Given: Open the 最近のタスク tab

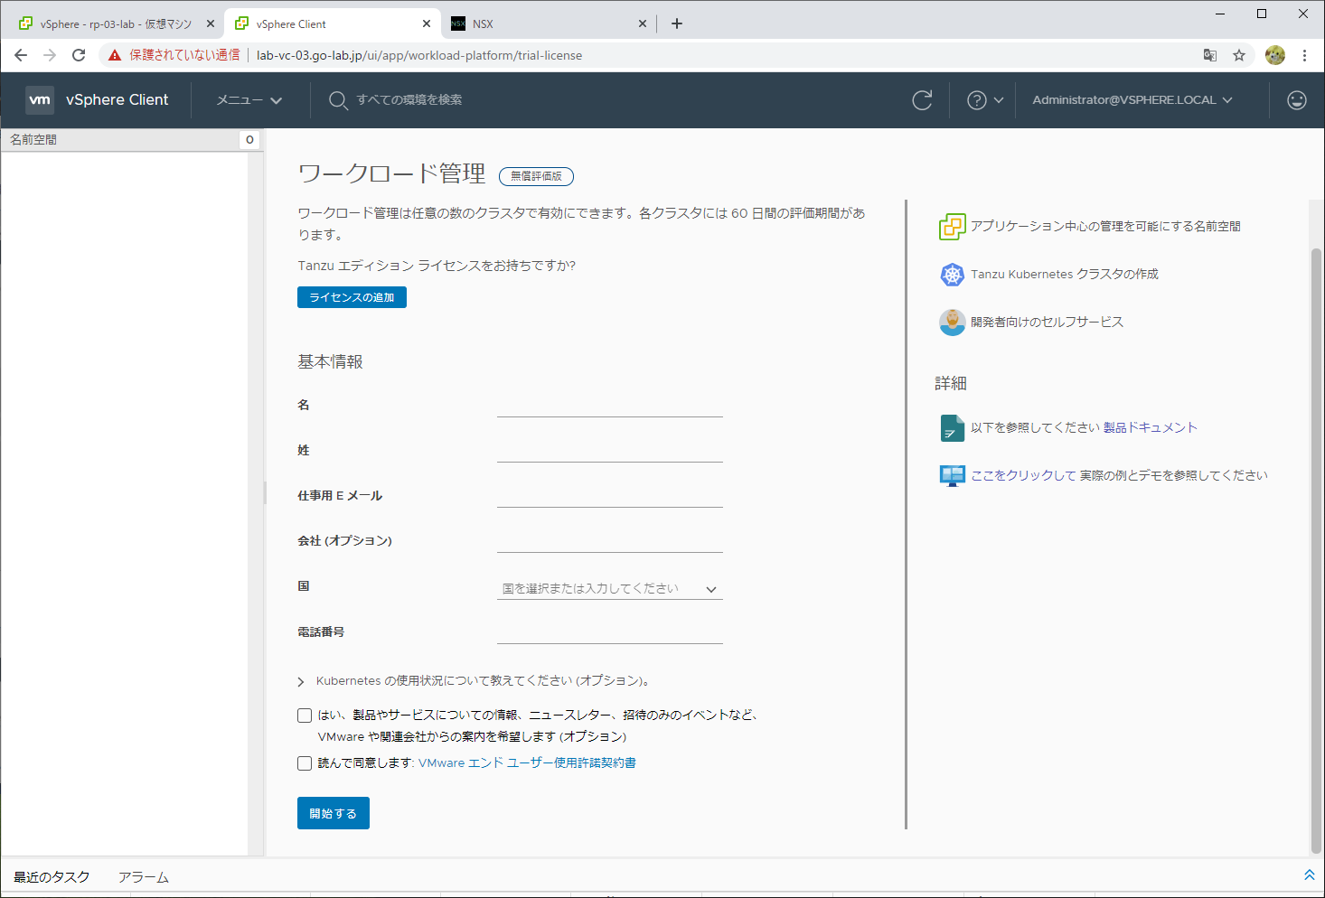Looking at the screenshot, I should coord(52,877).
